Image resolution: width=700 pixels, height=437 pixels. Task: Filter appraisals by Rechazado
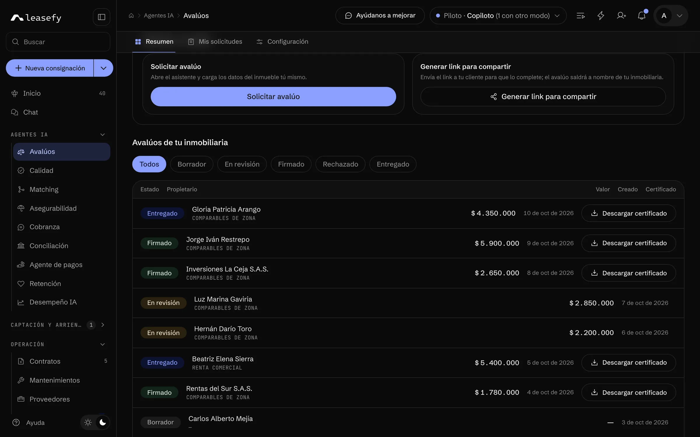[340, 164]
